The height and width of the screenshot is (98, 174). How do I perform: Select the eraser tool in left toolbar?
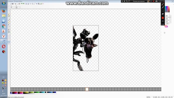[x=9, y=26]
